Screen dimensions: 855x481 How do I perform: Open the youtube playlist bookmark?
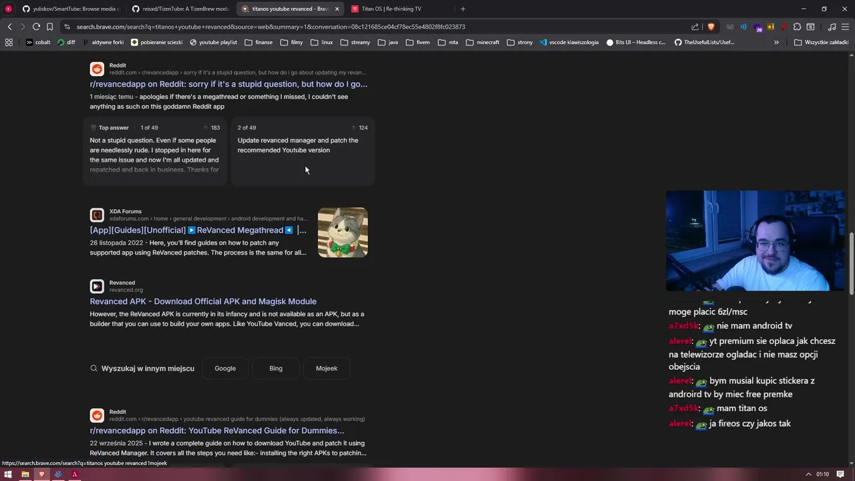(x=213, y=42)
